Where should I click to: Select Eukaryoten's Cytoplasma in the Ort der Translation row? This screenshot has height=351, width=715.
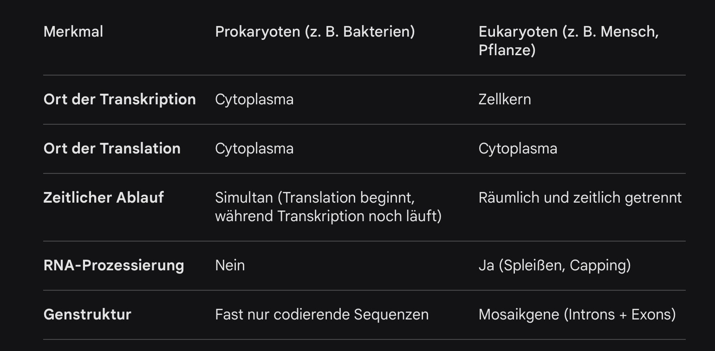518,149
